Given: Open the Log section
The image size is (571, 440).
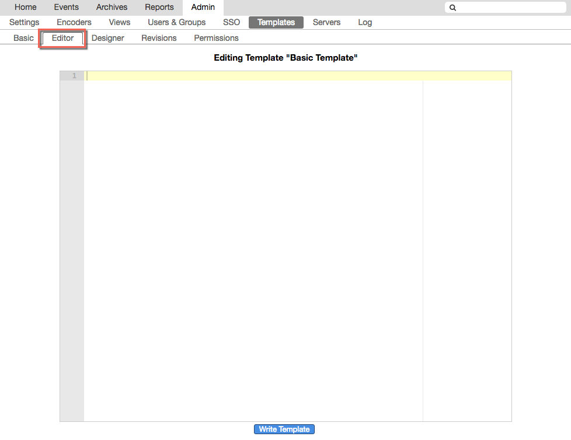Looking at the screenshot, I should click(365, 23).
